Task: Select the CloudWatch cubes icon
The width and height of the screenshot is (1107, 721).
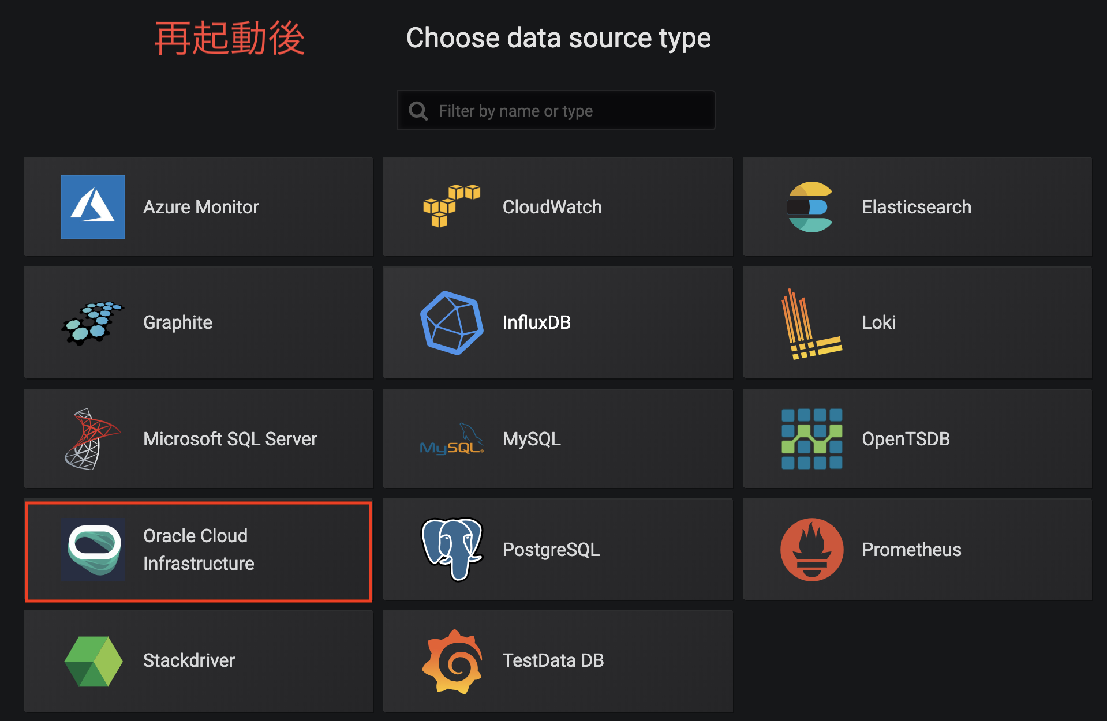Action: (x=452, y=206)
